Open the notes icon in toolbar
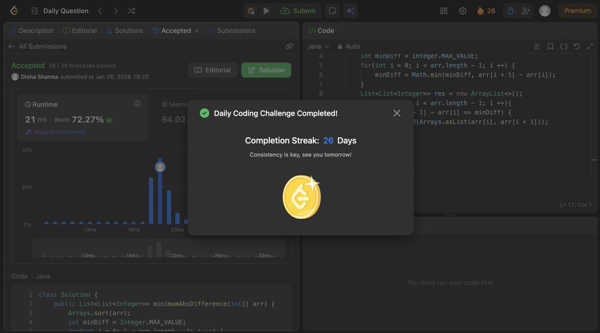 click(x=332, y=10)
